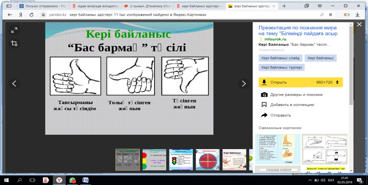368x185 pixels.
Task: Show hidden tray icons chevron
Action: click(310, 180)
